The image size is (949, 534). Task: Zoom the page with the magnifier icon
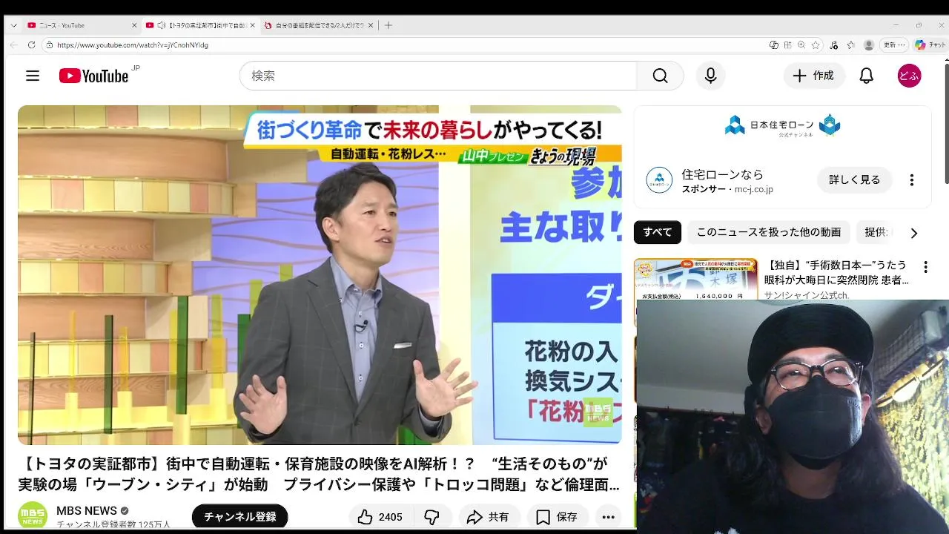[801, 44]
